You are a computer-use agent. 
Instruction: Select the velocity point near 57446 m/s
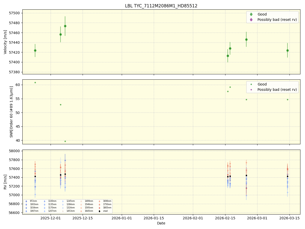point(246,39)
